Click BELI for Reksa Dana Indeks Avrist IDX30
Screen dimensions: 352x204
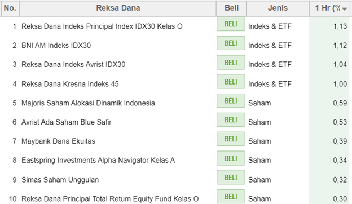click(x=231, y=63)
